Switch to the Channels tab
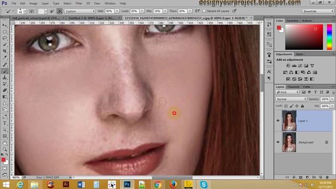This screenshot has height=189, width=336. [293, 87]
